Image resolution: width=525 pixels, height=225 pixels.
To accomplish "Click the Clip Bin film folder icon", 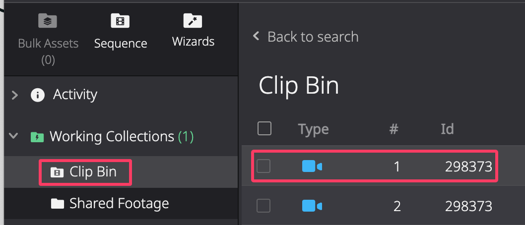I will click(x=57, y=172).
